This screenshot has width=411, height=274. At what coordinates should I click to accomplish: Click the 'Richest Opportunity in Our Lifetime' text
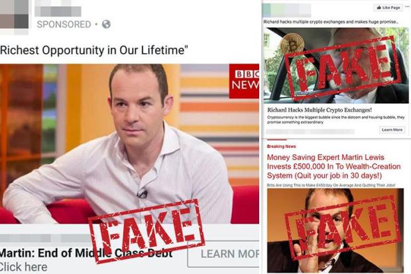click(x=94, y=50)
